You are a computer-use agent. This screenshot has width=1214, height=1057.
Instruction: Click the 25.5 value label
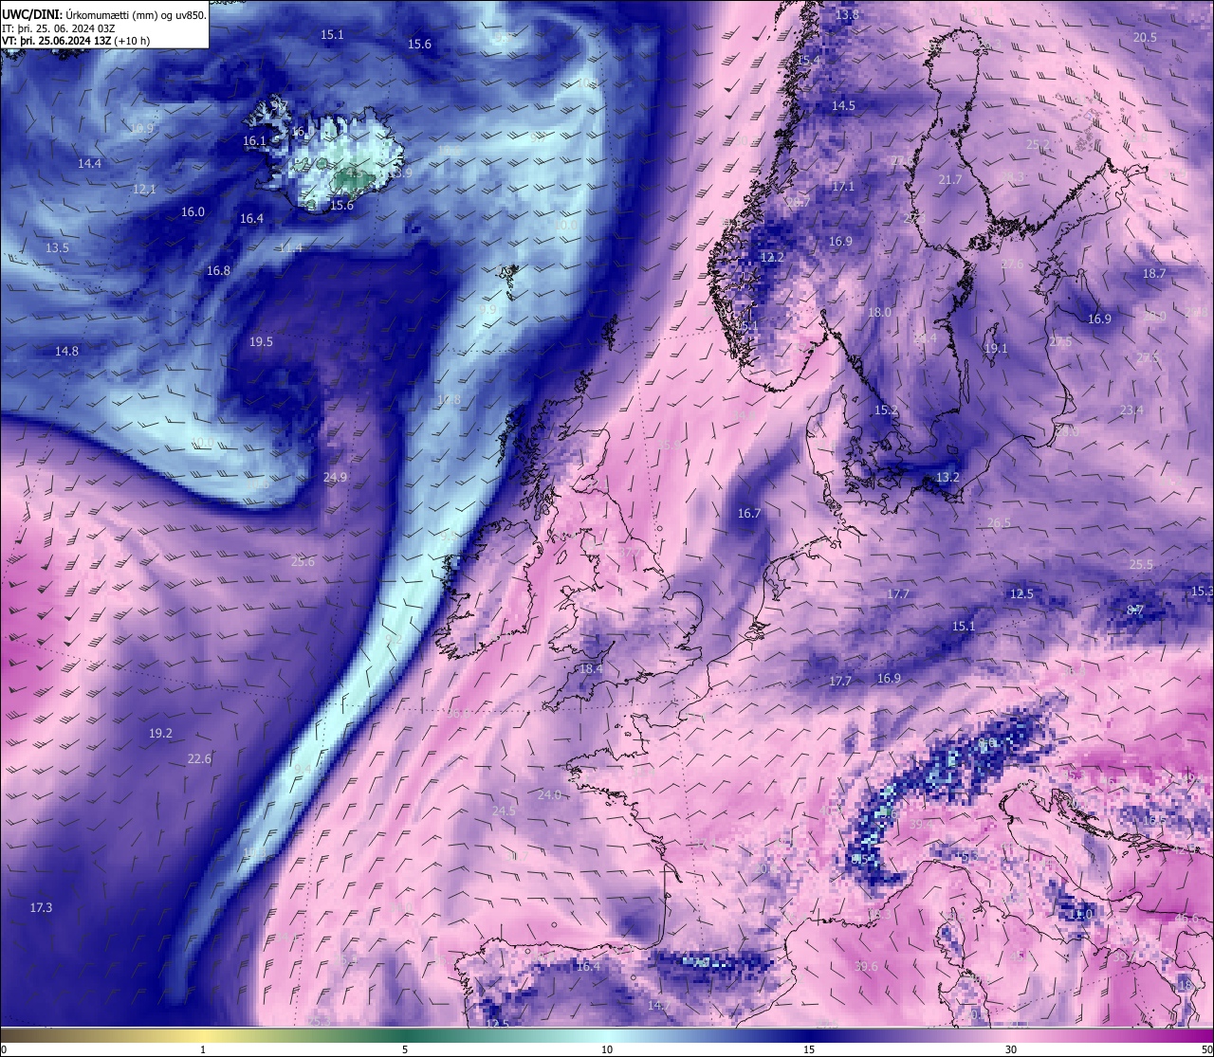coord(1141,565)
